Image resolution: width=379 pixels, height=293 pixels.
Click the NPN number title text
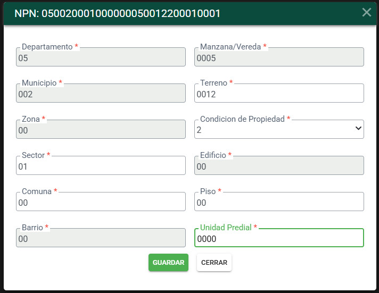[x=118, y=13]
